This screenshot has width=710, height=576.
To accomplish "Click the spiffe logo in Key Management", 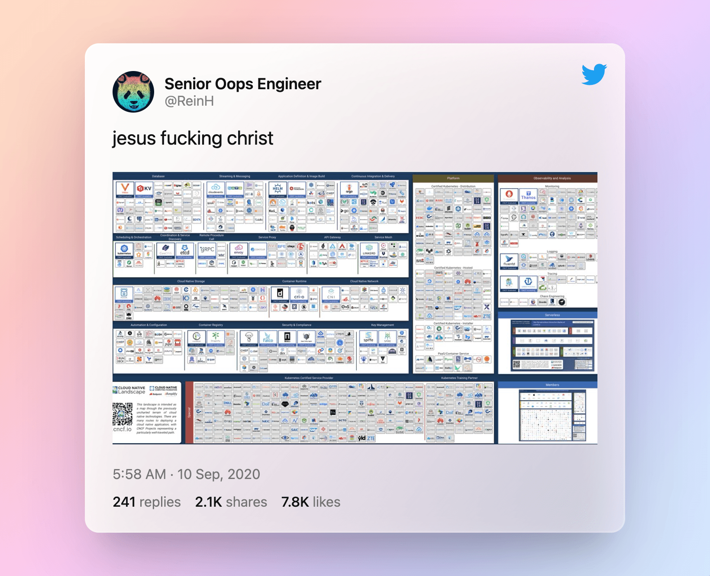I will (x=368, y=339).
